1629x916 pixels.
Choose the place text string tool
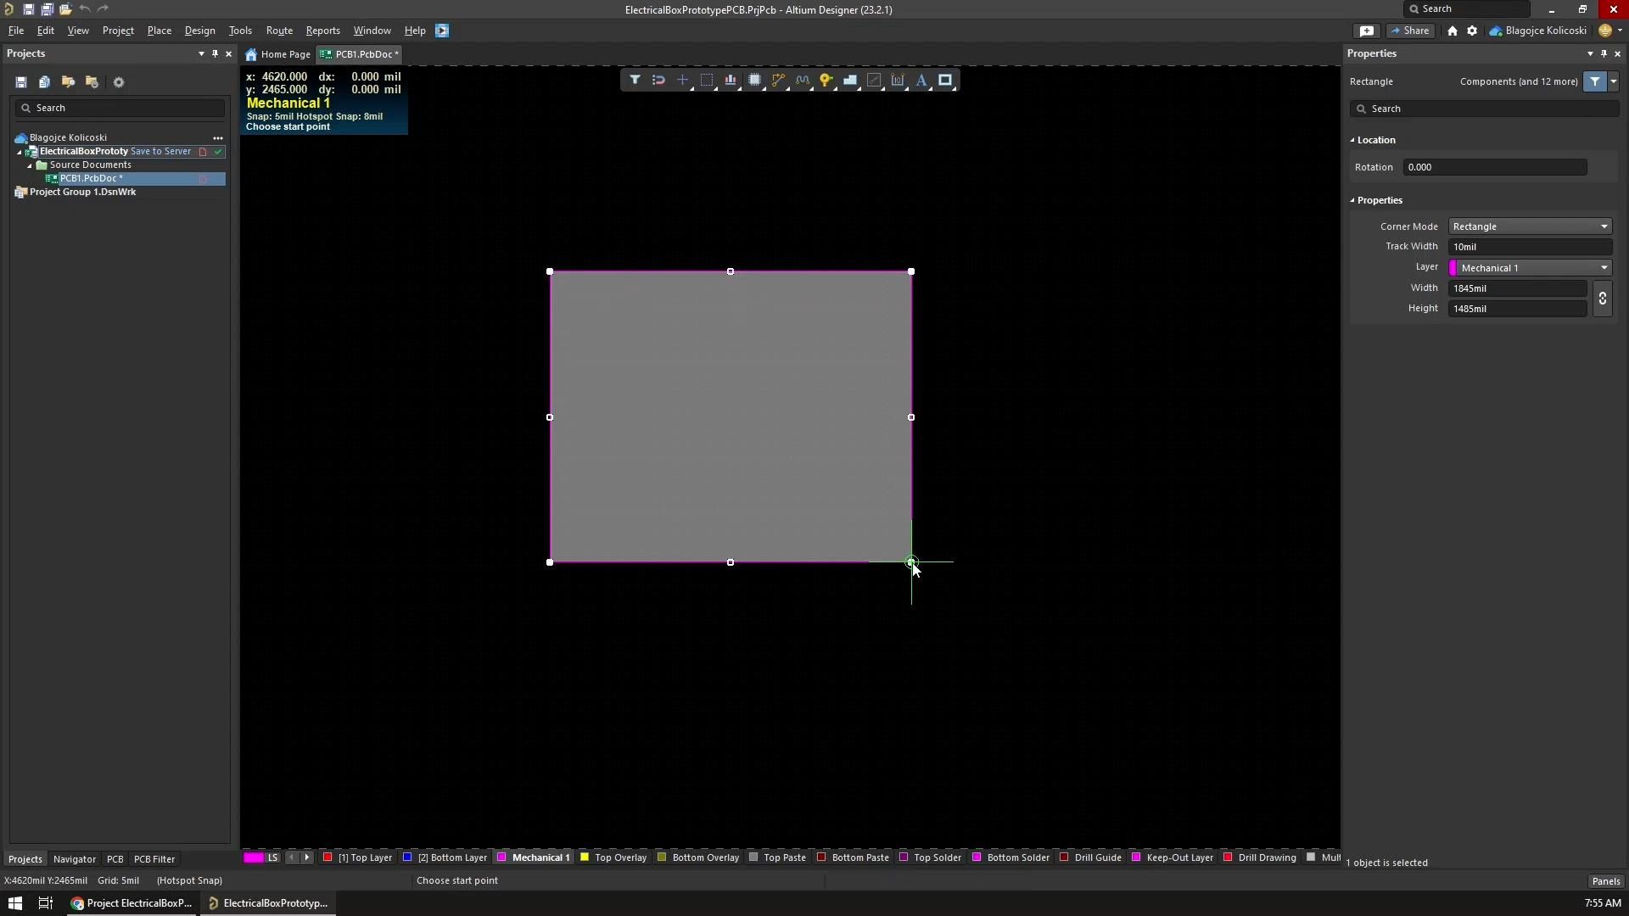click(x=922, y=80)
